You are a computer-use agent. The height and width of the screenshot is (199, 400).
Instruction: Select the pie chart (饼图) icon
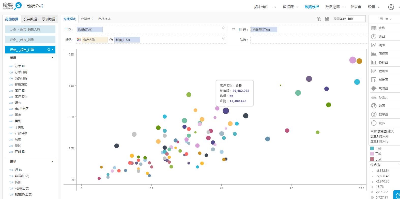(374, 37)
